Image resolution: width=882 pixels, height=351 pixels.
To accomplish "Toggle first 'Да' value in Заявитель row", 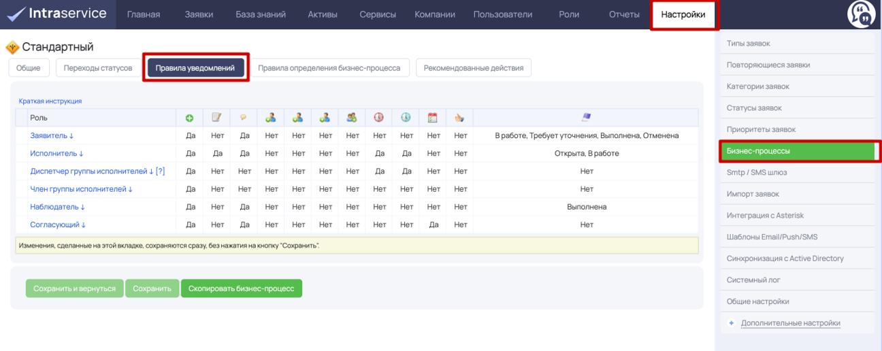I will [191, 136].
